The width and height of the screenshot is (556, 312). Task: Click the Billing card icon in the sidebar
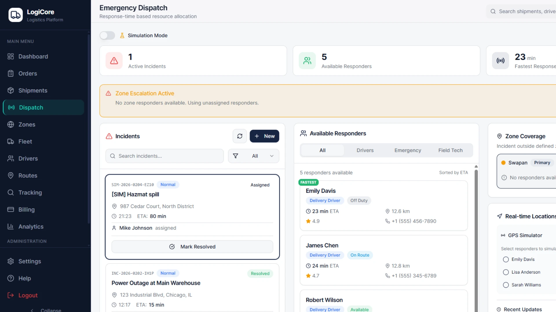point(11,210)
